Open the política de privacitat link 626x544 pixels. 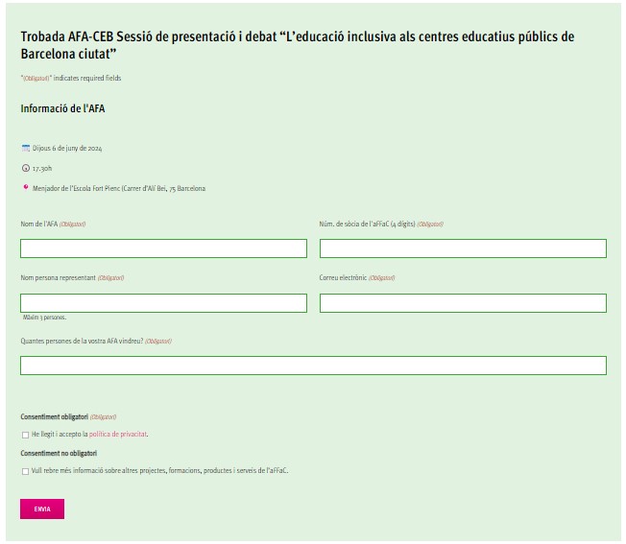tap(118, 434)
